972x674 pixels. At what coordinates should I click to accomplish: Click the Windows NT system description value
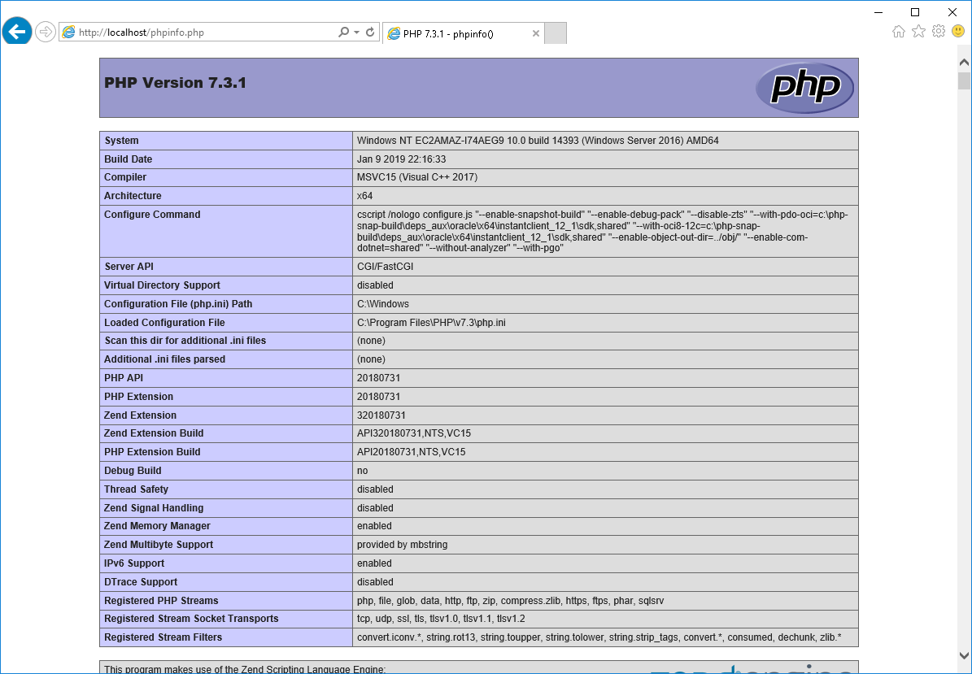click(538, 141)
